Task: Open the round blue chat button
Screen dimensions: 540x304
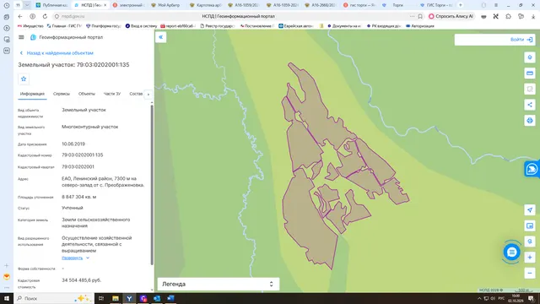Action: (x=511, y=252)
